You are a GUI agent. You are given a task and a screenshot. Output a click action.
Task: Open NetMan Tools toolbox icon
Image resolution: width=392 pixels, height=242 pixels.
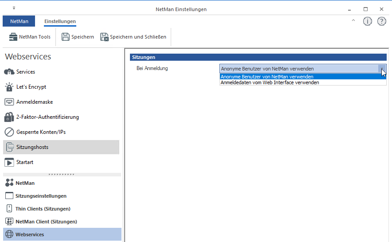click(13, 37)
